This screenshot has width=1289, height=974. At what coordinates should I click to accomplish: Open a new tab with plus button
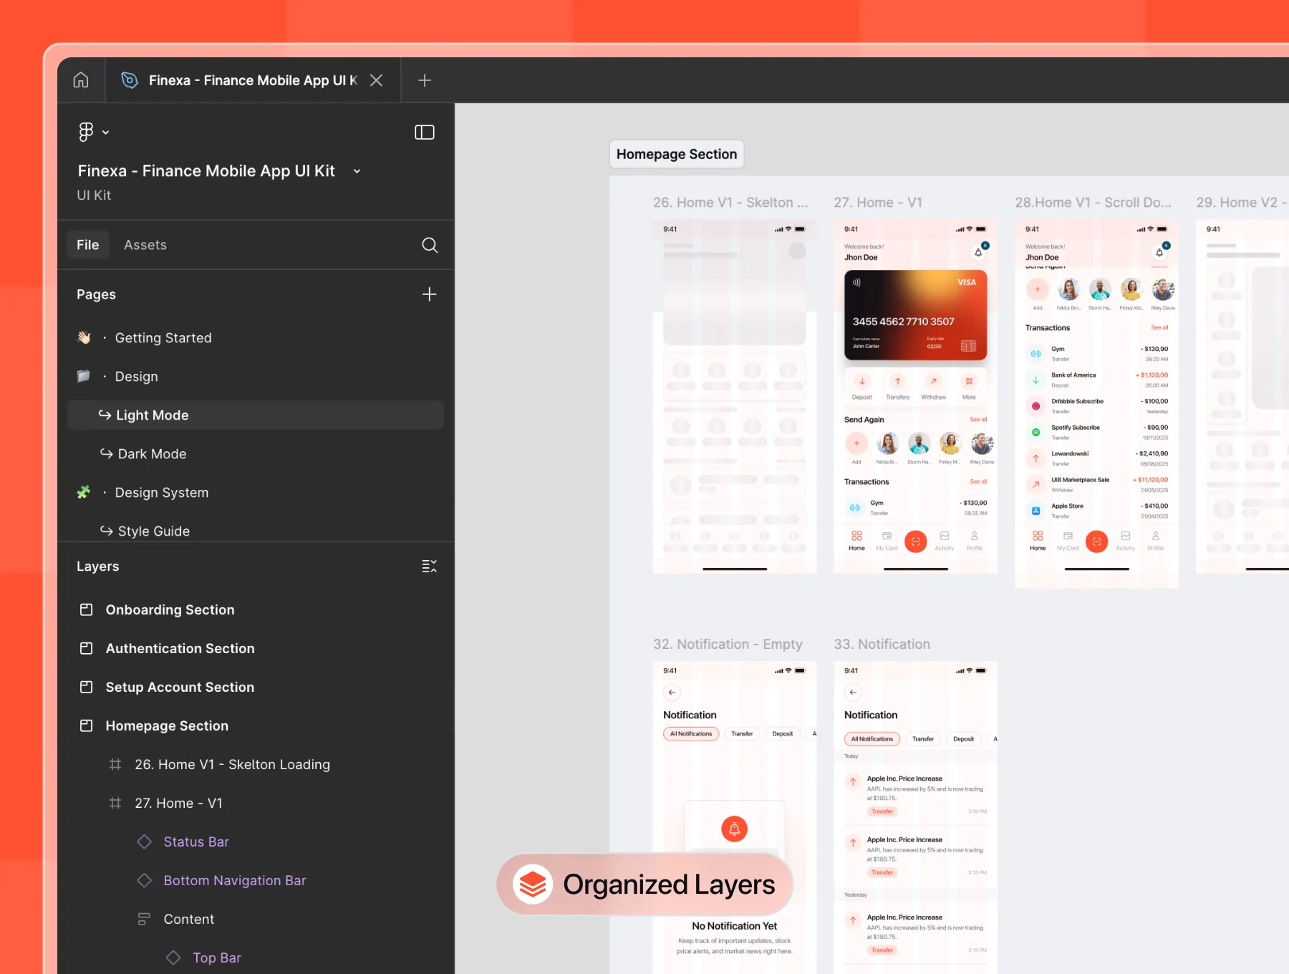[425, 80]
